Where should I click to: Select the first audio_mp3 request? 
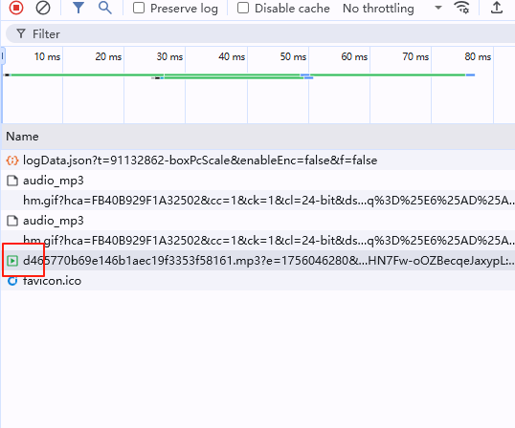coord(257,181)
